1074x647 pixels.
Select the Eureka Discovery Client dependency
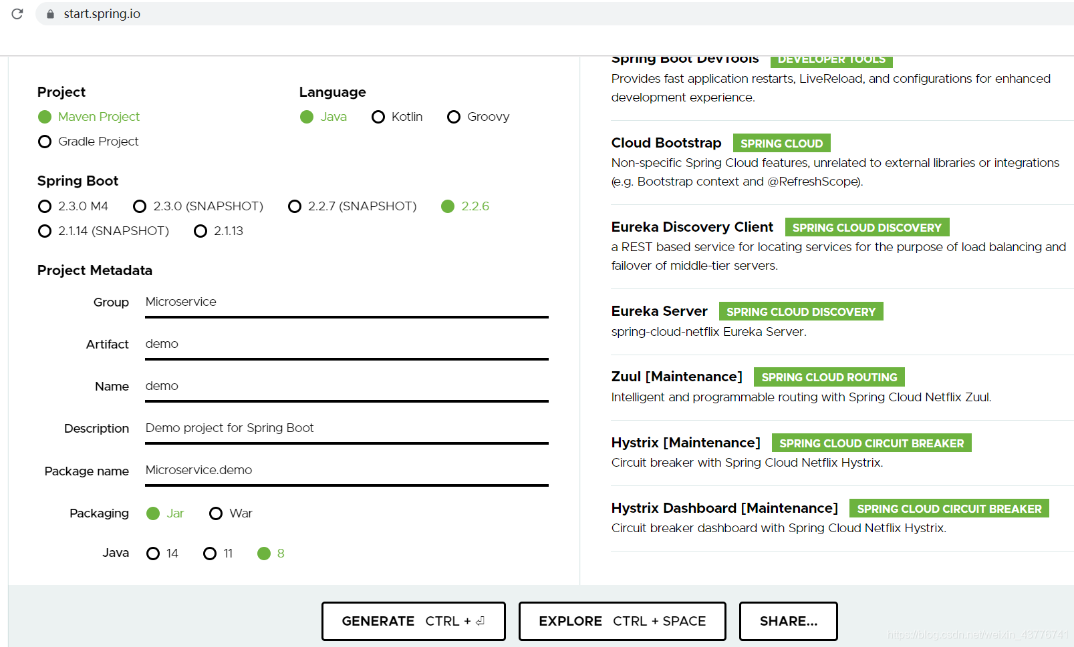[692, 227]
